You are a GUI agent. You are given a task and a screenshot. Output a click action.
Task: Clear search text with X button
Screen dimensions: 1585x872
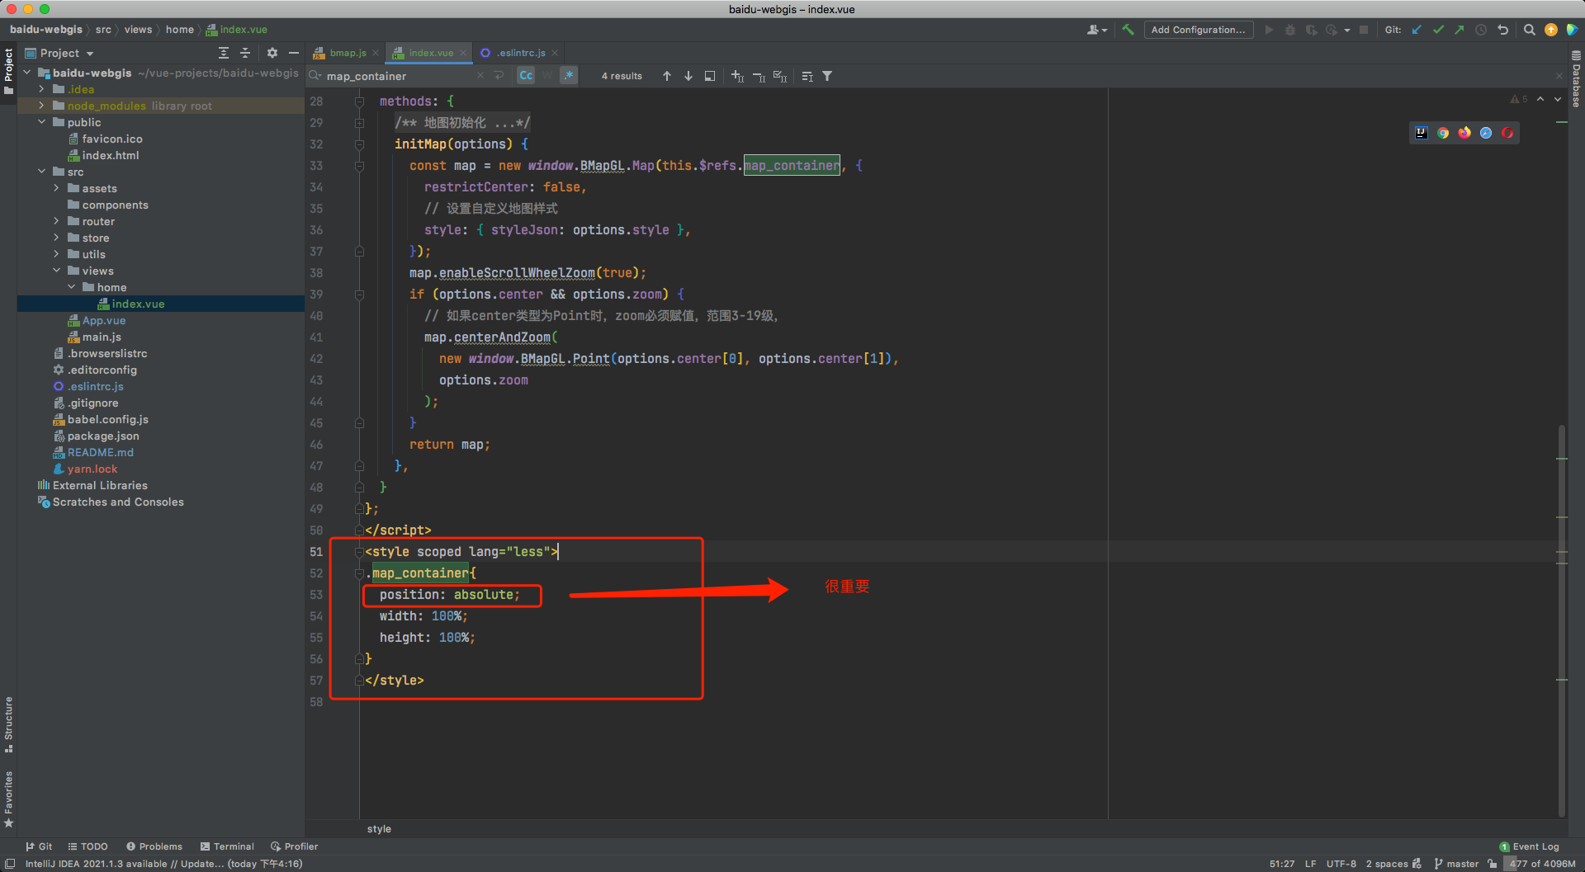point(480,76)
